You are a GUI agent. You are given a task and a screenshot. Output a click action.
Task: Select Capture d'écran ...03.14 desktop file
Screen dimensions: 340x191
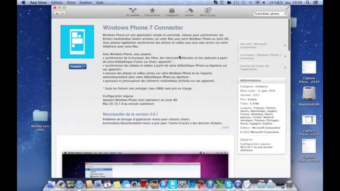pos(309,125)
